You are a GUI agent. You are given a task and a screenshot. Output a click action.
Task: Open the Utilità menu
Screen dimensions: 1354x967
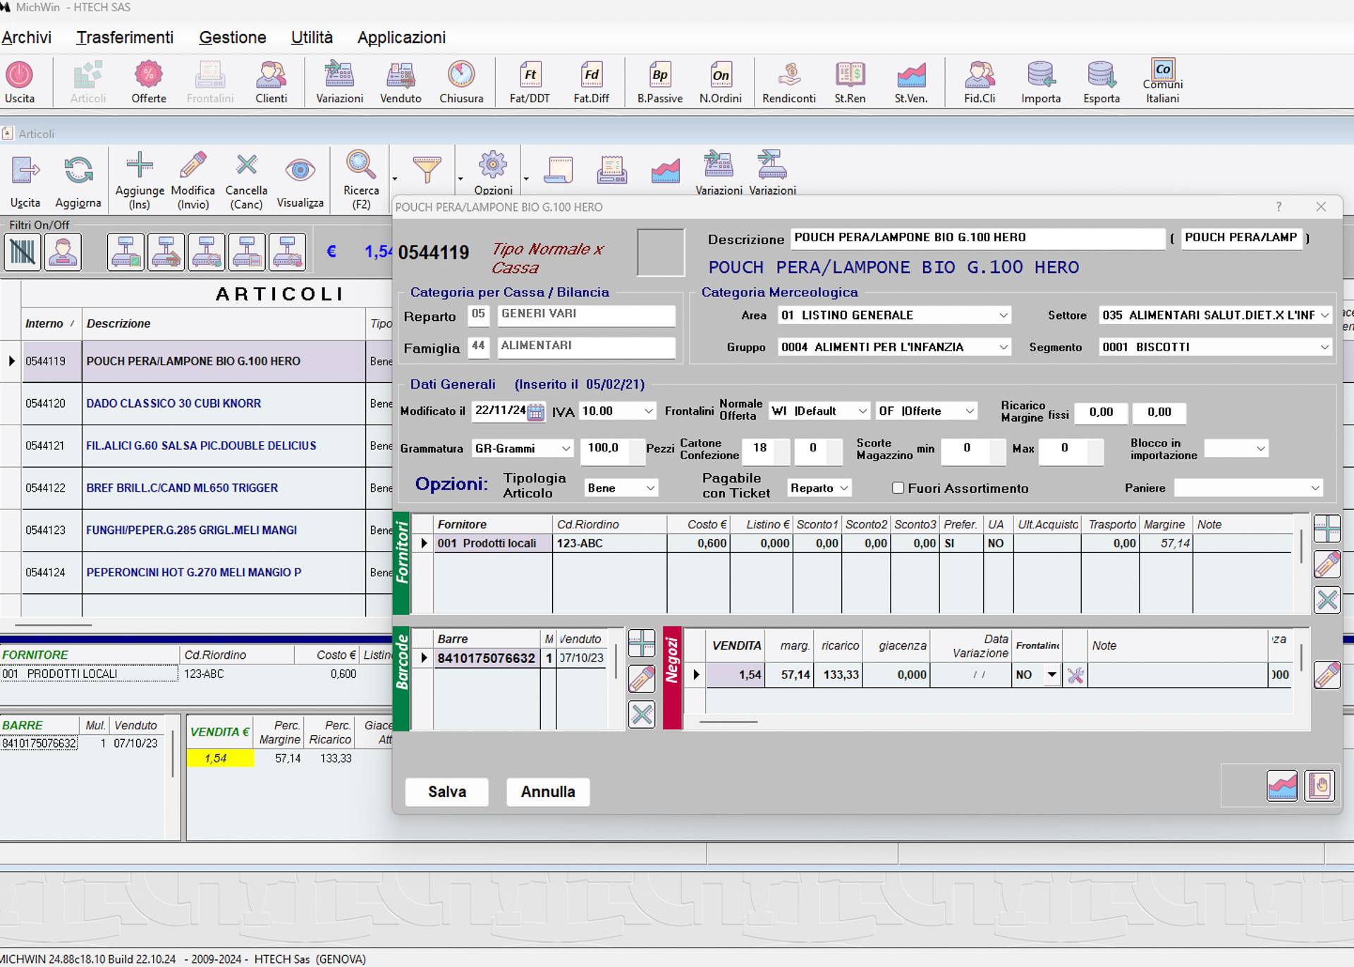coord(312,37)
